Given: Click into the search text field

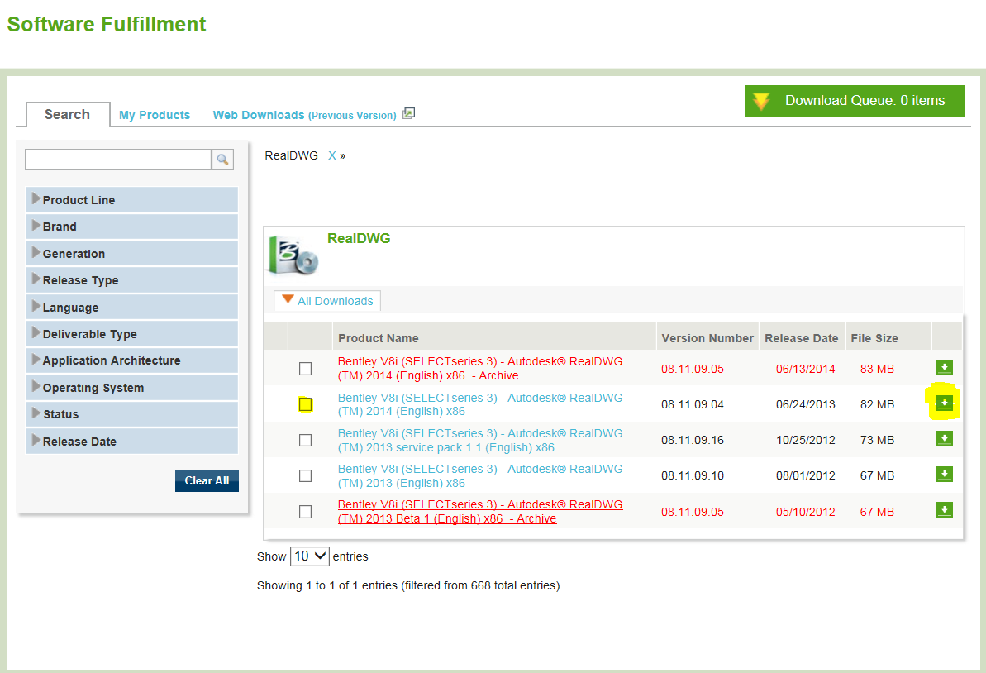Looking at the screenshot, I should pyautogui.click(x=118, y=159).
